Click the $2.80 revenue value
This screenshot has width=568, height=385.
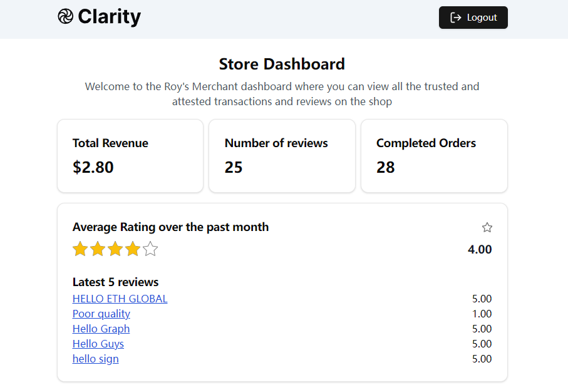click(x=93, y=167)
